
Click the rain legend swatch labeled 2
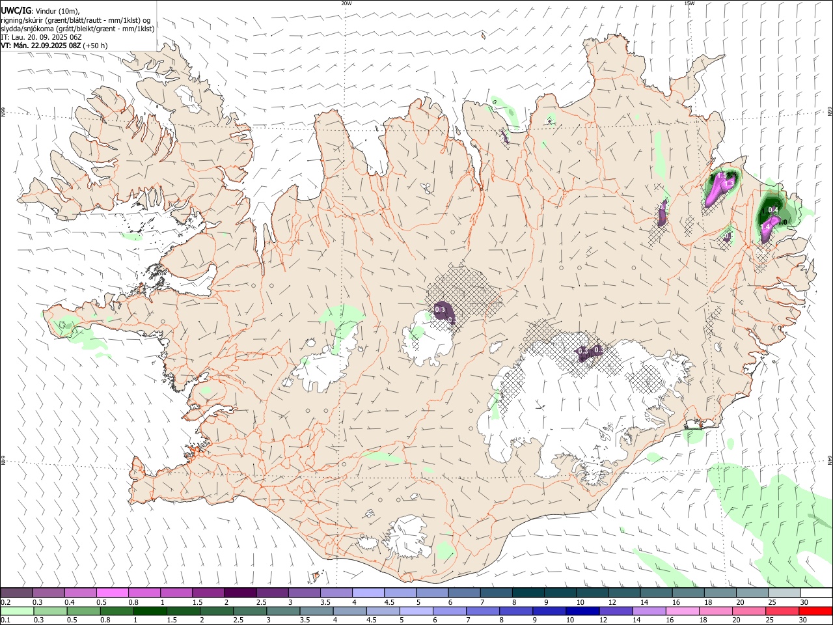[216, 611]
